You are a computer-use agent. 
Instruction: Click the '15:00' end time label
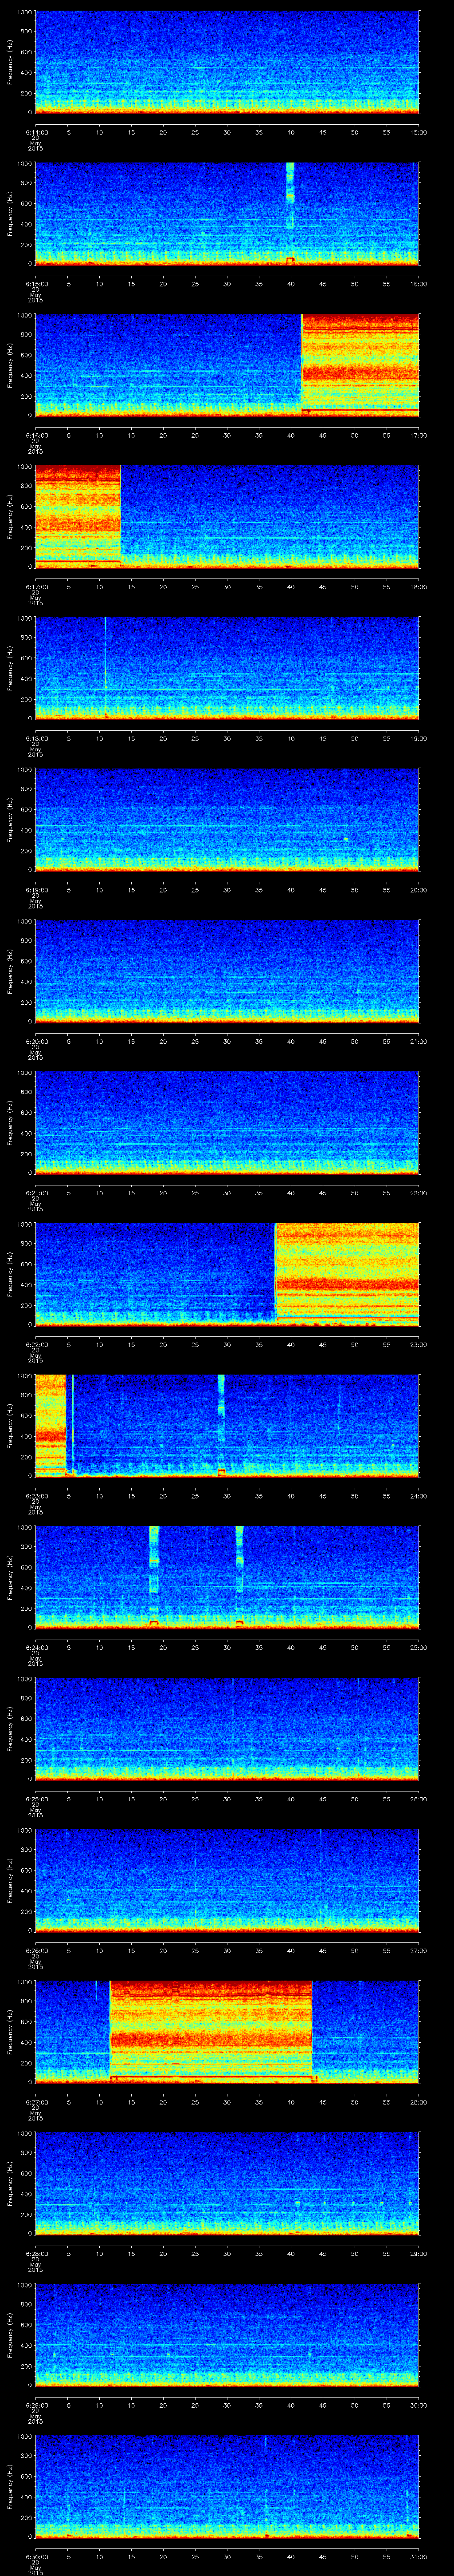[419, 132]
